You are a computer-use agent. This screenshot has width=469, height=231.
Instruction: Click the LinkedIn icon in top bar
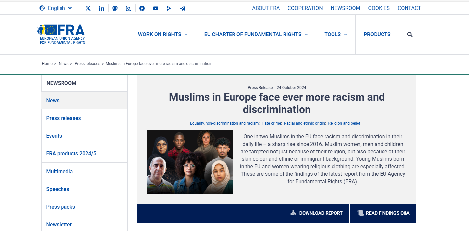click(x=102, y=8)
